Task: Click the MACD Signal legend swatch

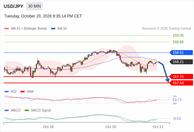Action: tap(27, 110)
